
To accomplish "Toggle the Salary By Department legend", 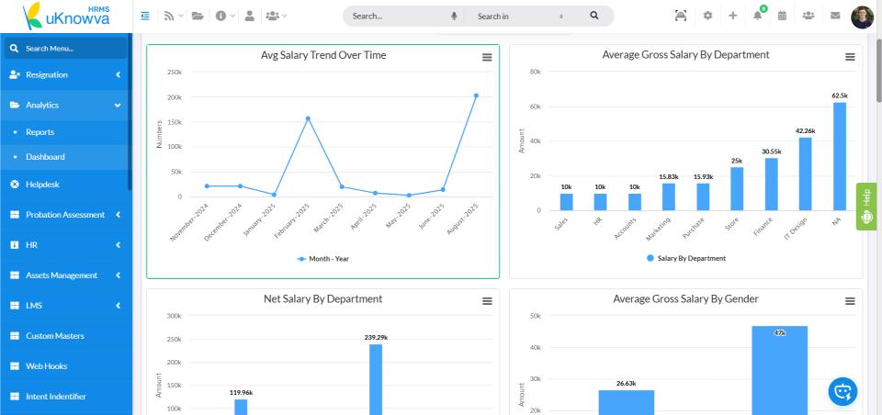I will [685, 259].
